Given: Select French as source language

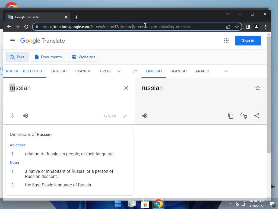Looking at the screenshot, I should [x=106, y=71].
